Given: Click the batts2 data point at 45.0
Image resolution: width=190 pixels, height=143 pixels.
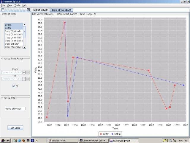Looking at the screenshot, I should click(x=183, y=85).
